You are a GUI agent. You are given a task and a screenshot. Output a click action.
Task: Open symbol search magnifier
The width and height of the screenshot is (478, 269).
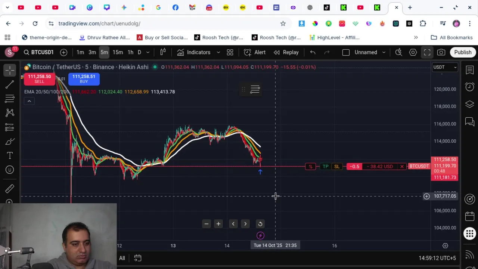click(27, 52)
